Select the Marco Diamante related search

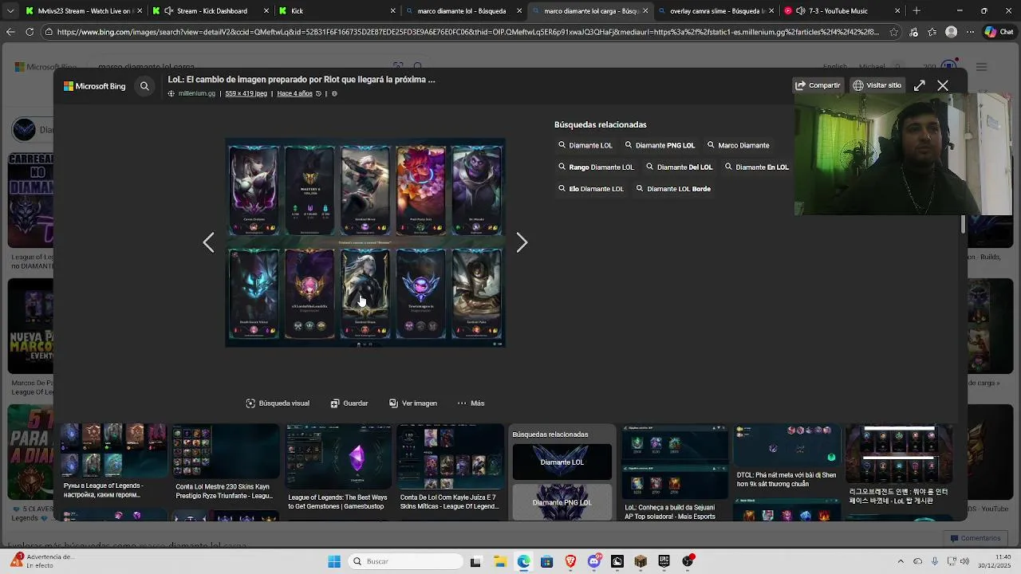pos(738,145)
